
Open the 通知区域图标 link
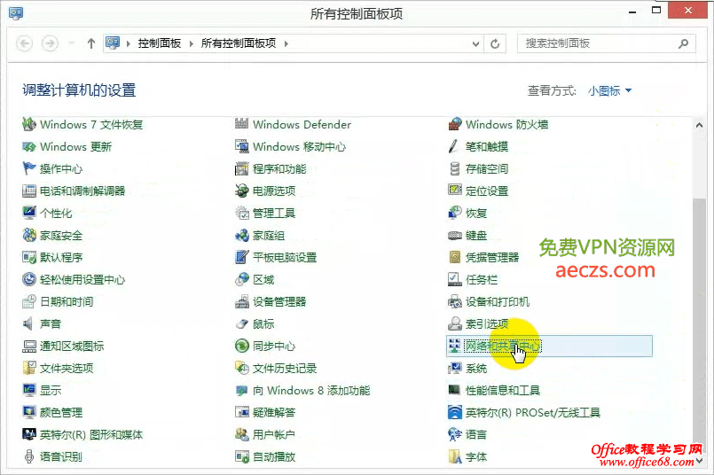point(72,346)
